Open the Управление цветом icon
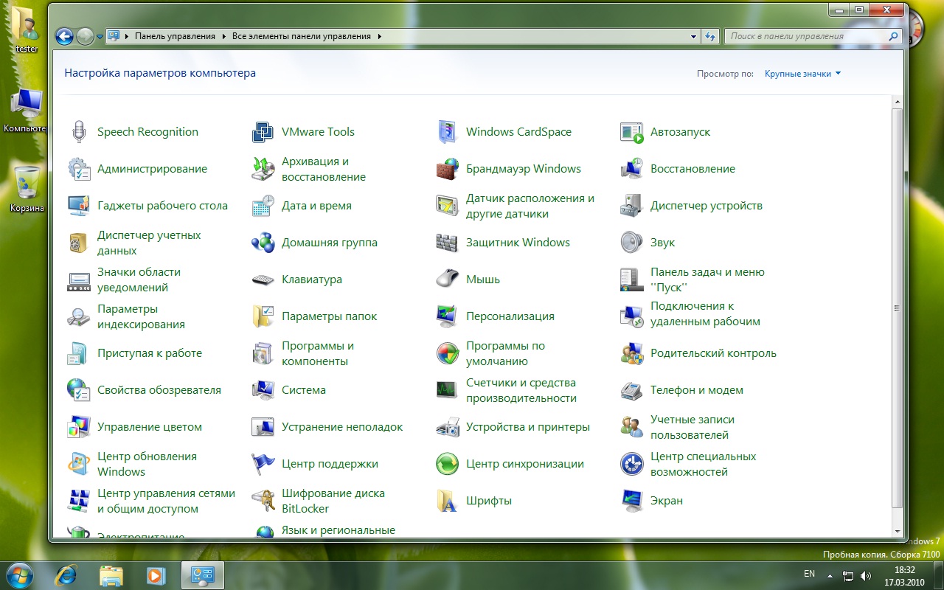The height and width of the screenshot is (590, 944). (79, 427)
